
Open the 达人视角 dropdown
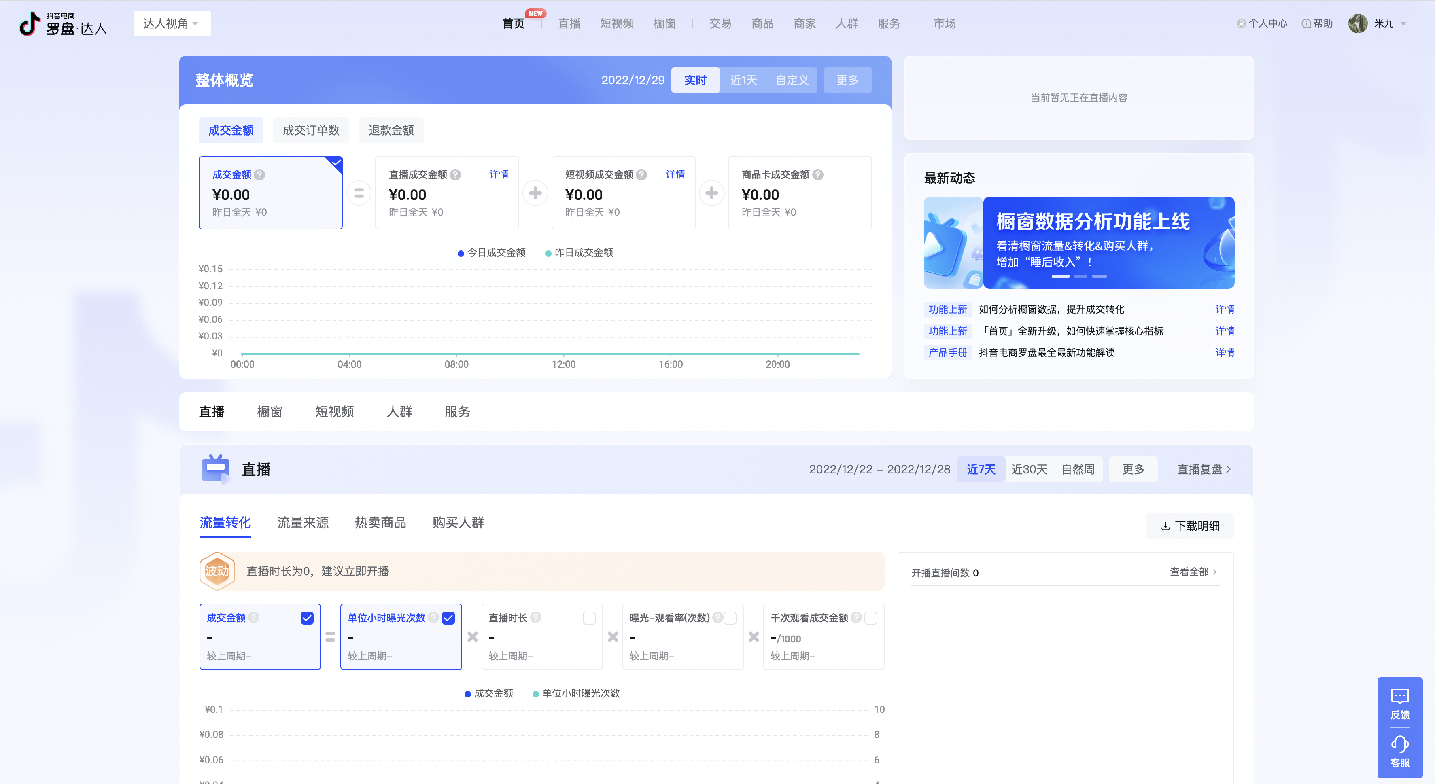172,23
